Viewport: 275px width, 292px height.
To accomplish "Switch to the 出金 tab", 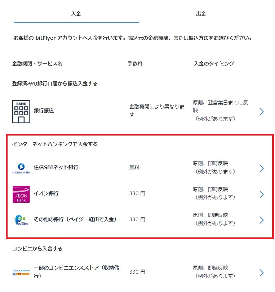I will 201,14.
